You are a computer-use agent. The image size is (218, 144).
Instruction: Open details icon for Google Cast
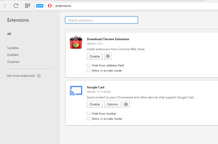coord(126,104)
